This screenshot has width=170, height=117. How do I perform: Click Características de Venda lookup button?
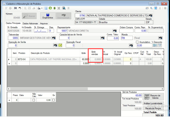coord(103,38)
